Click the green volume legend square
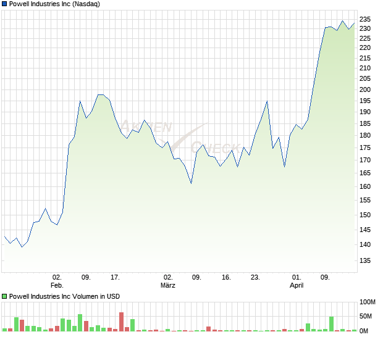The height and width of the screenshot is (337, 383). coord(4,296)
